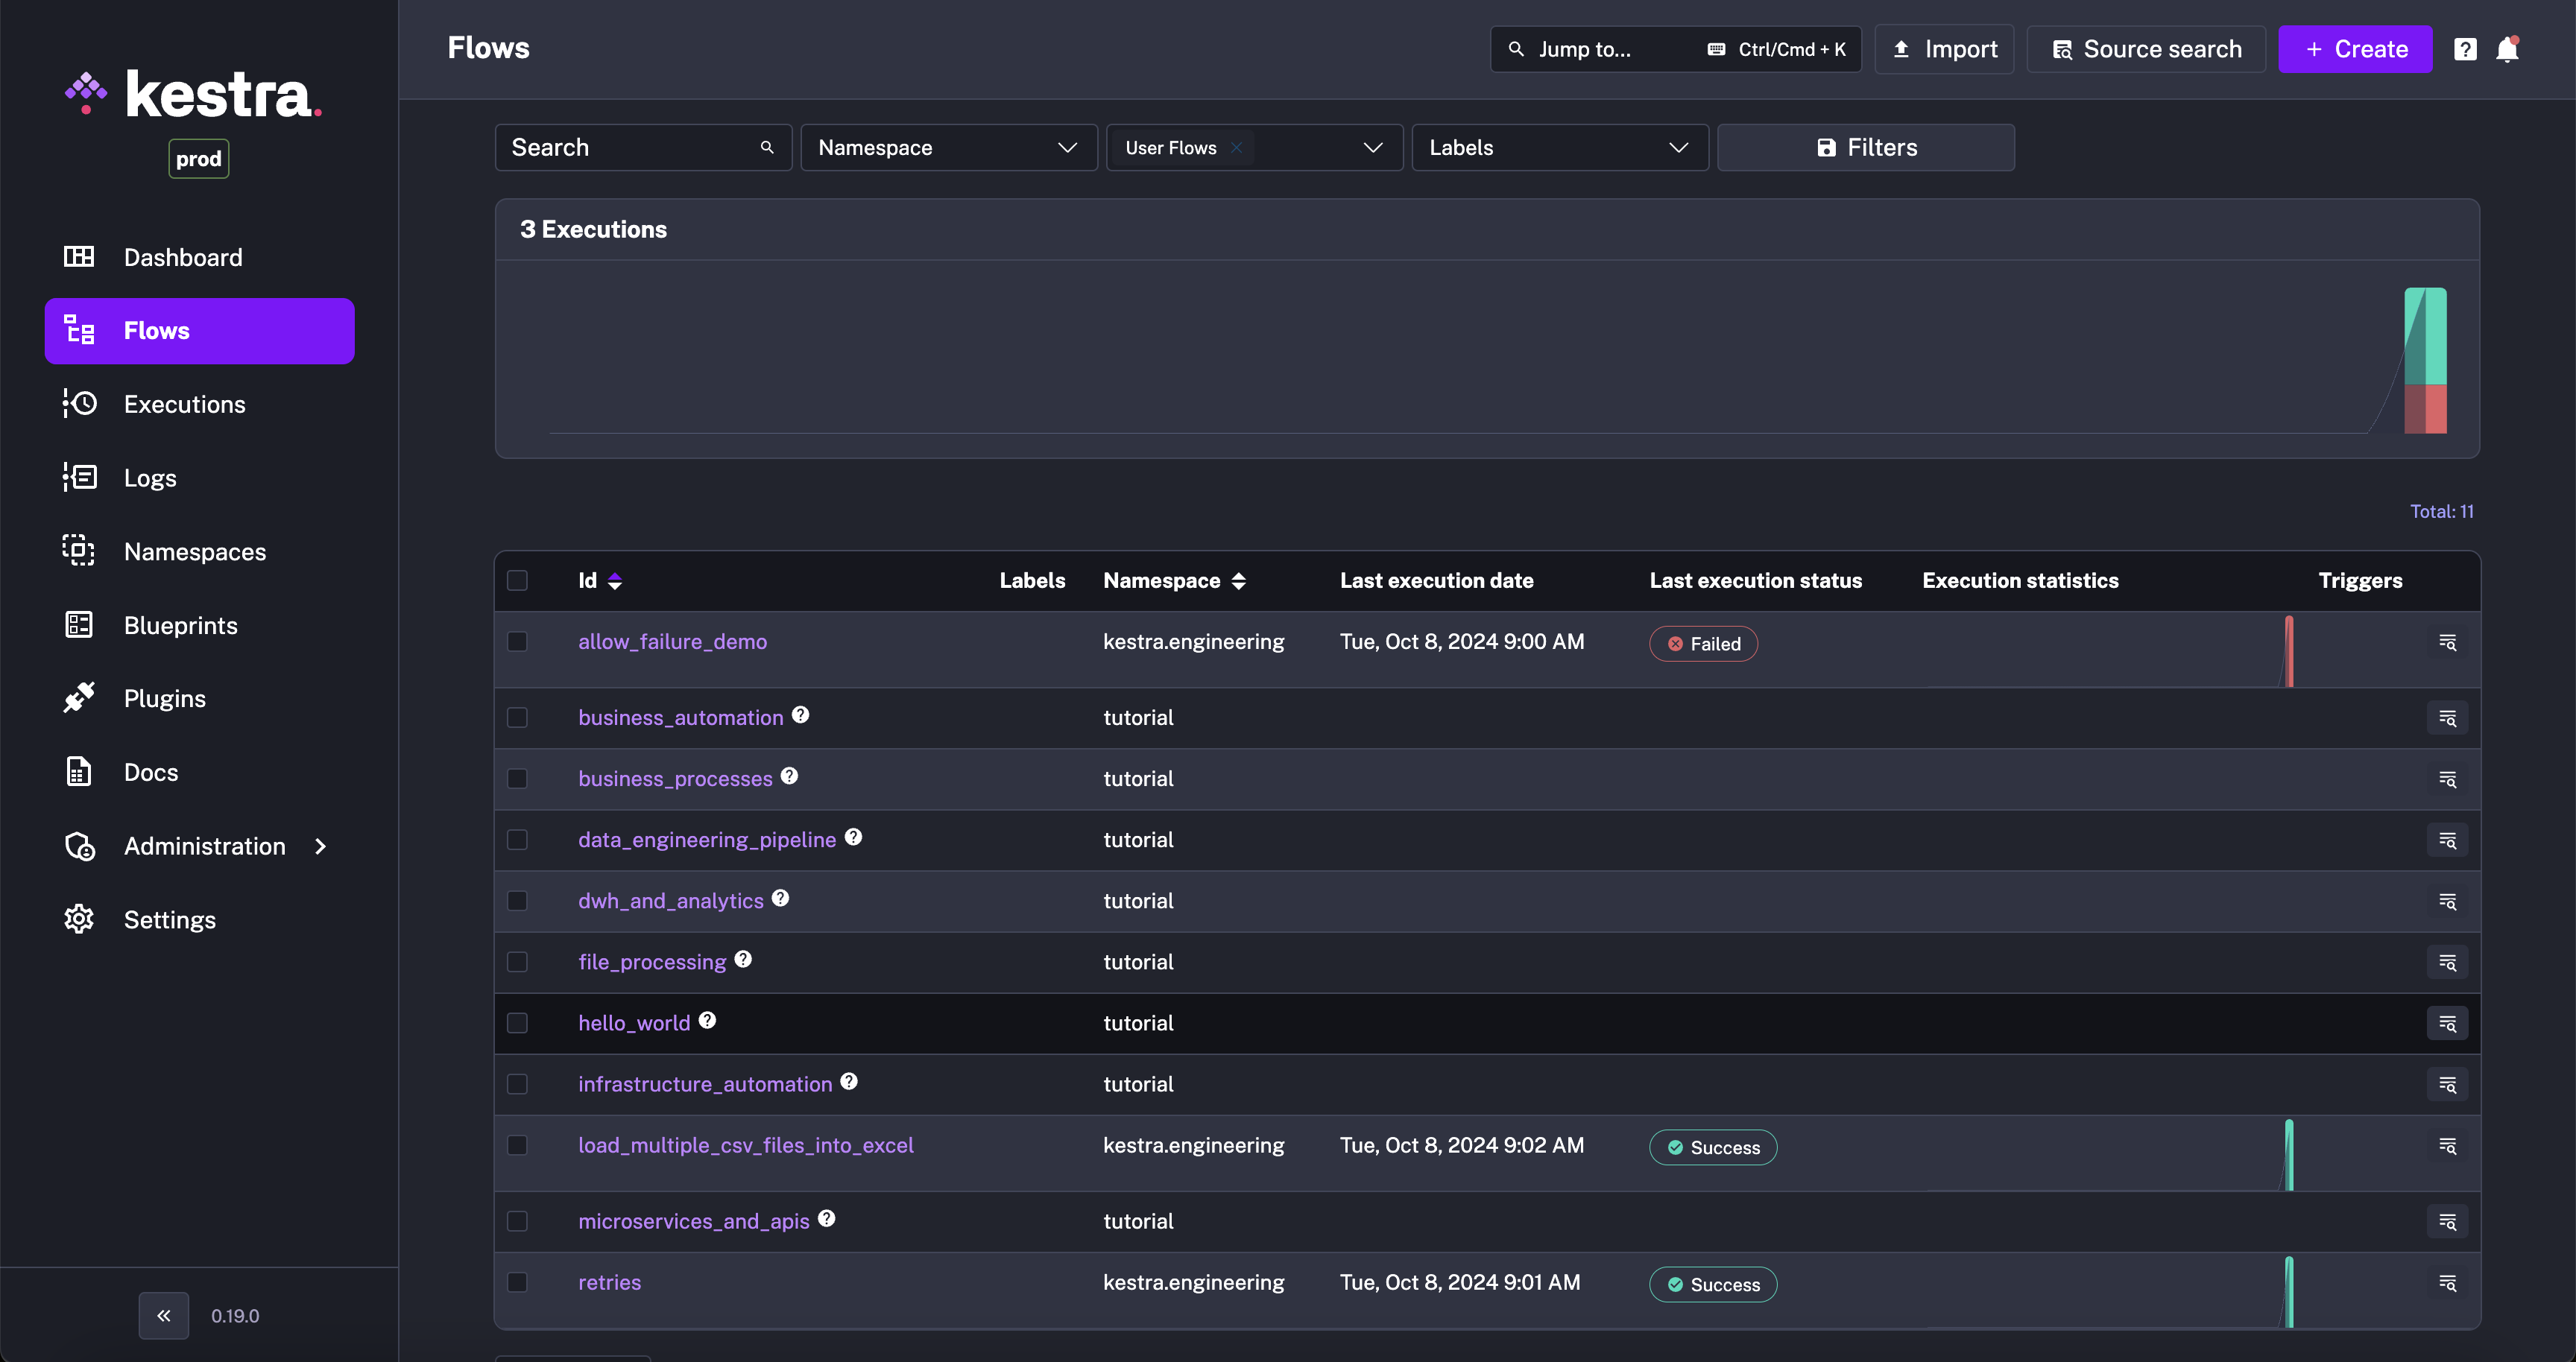Open the Settings menu item
The image size is (2576, 1362).
(x=170, y=919)
